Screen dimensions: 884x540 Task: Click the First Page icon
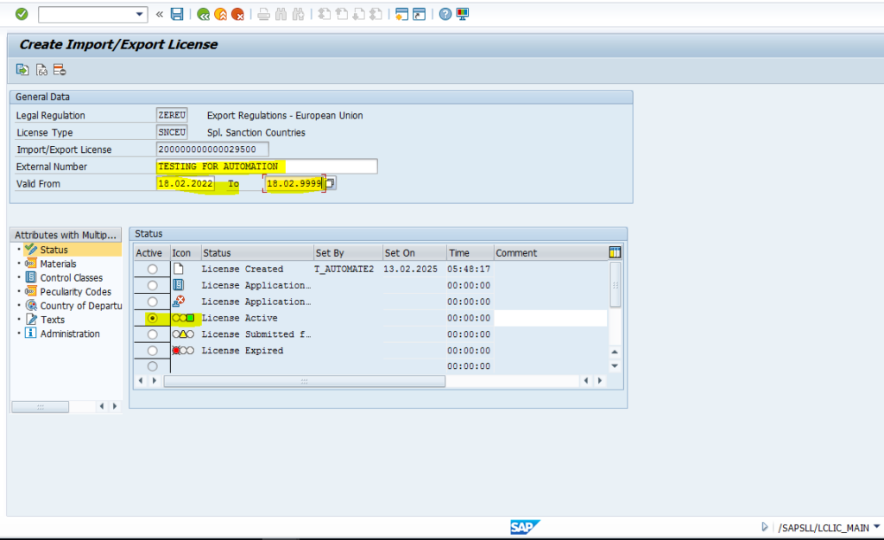click(325, 15)
